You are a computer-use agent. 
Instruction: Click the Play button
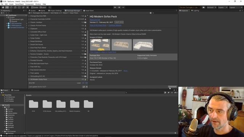click(x=115, y=7)
